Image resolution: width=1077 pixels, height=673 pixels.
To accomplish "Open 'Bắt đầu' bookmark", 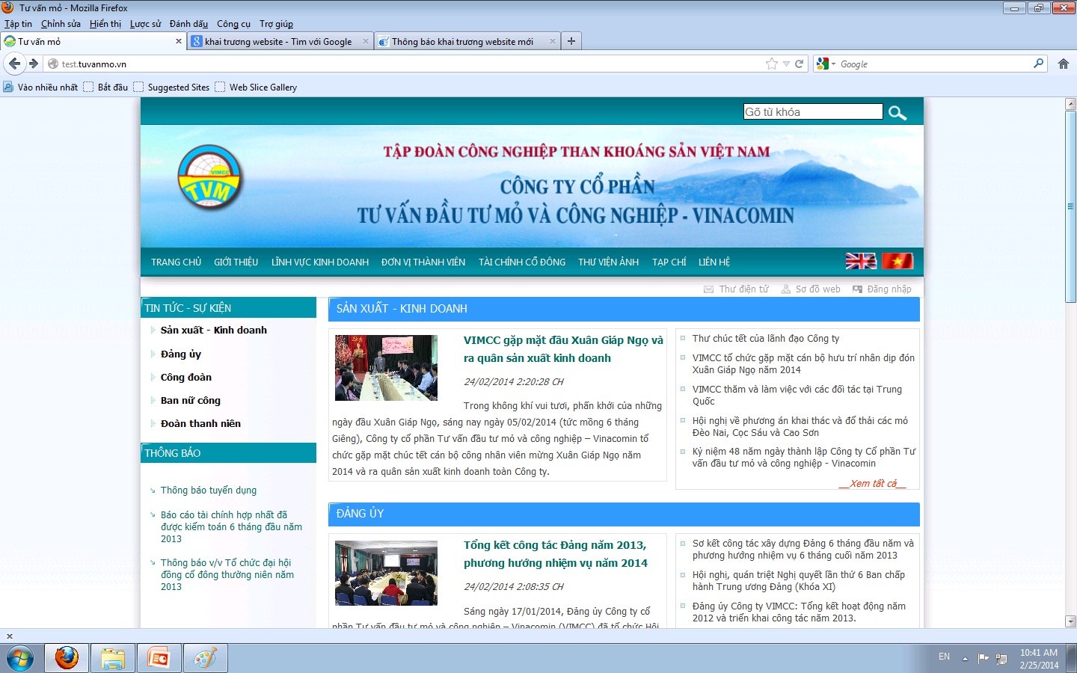I will coord(105,87).
